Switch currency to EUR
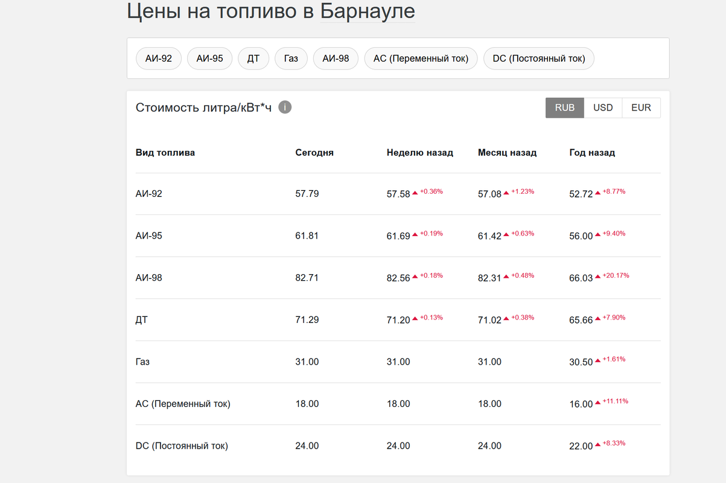Image resolution: width=726 pixels, height=483 pixels. click(641, 107)
